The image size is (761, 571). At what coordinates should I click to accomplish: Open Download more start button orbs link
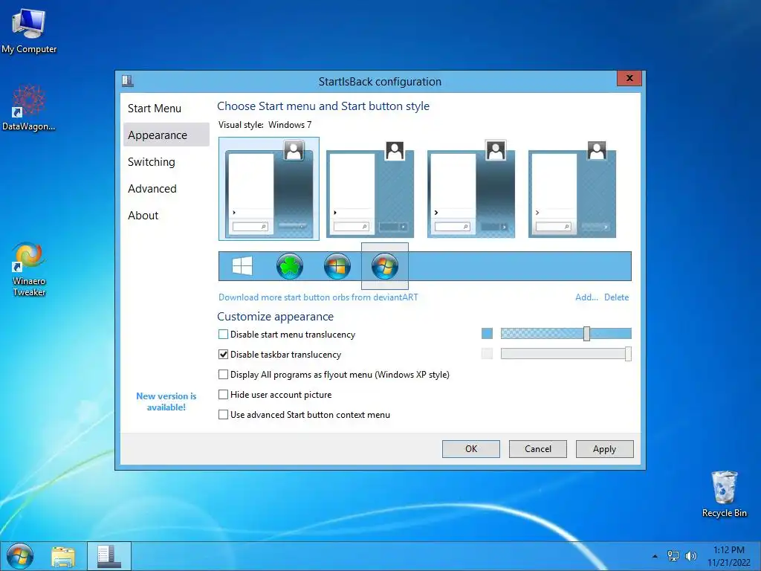pyautogui.click(x=318, y=297)
